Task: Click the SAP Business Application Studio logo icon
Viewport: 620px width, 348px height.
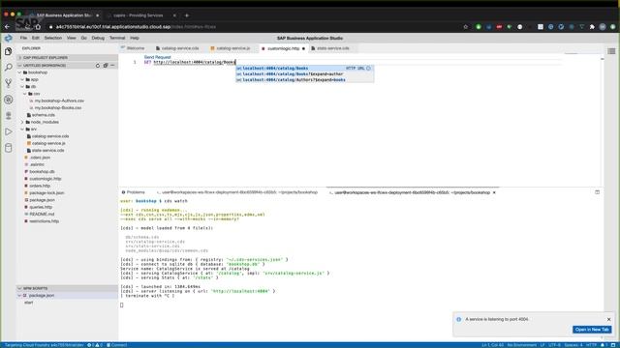Action: click(9, 39)
